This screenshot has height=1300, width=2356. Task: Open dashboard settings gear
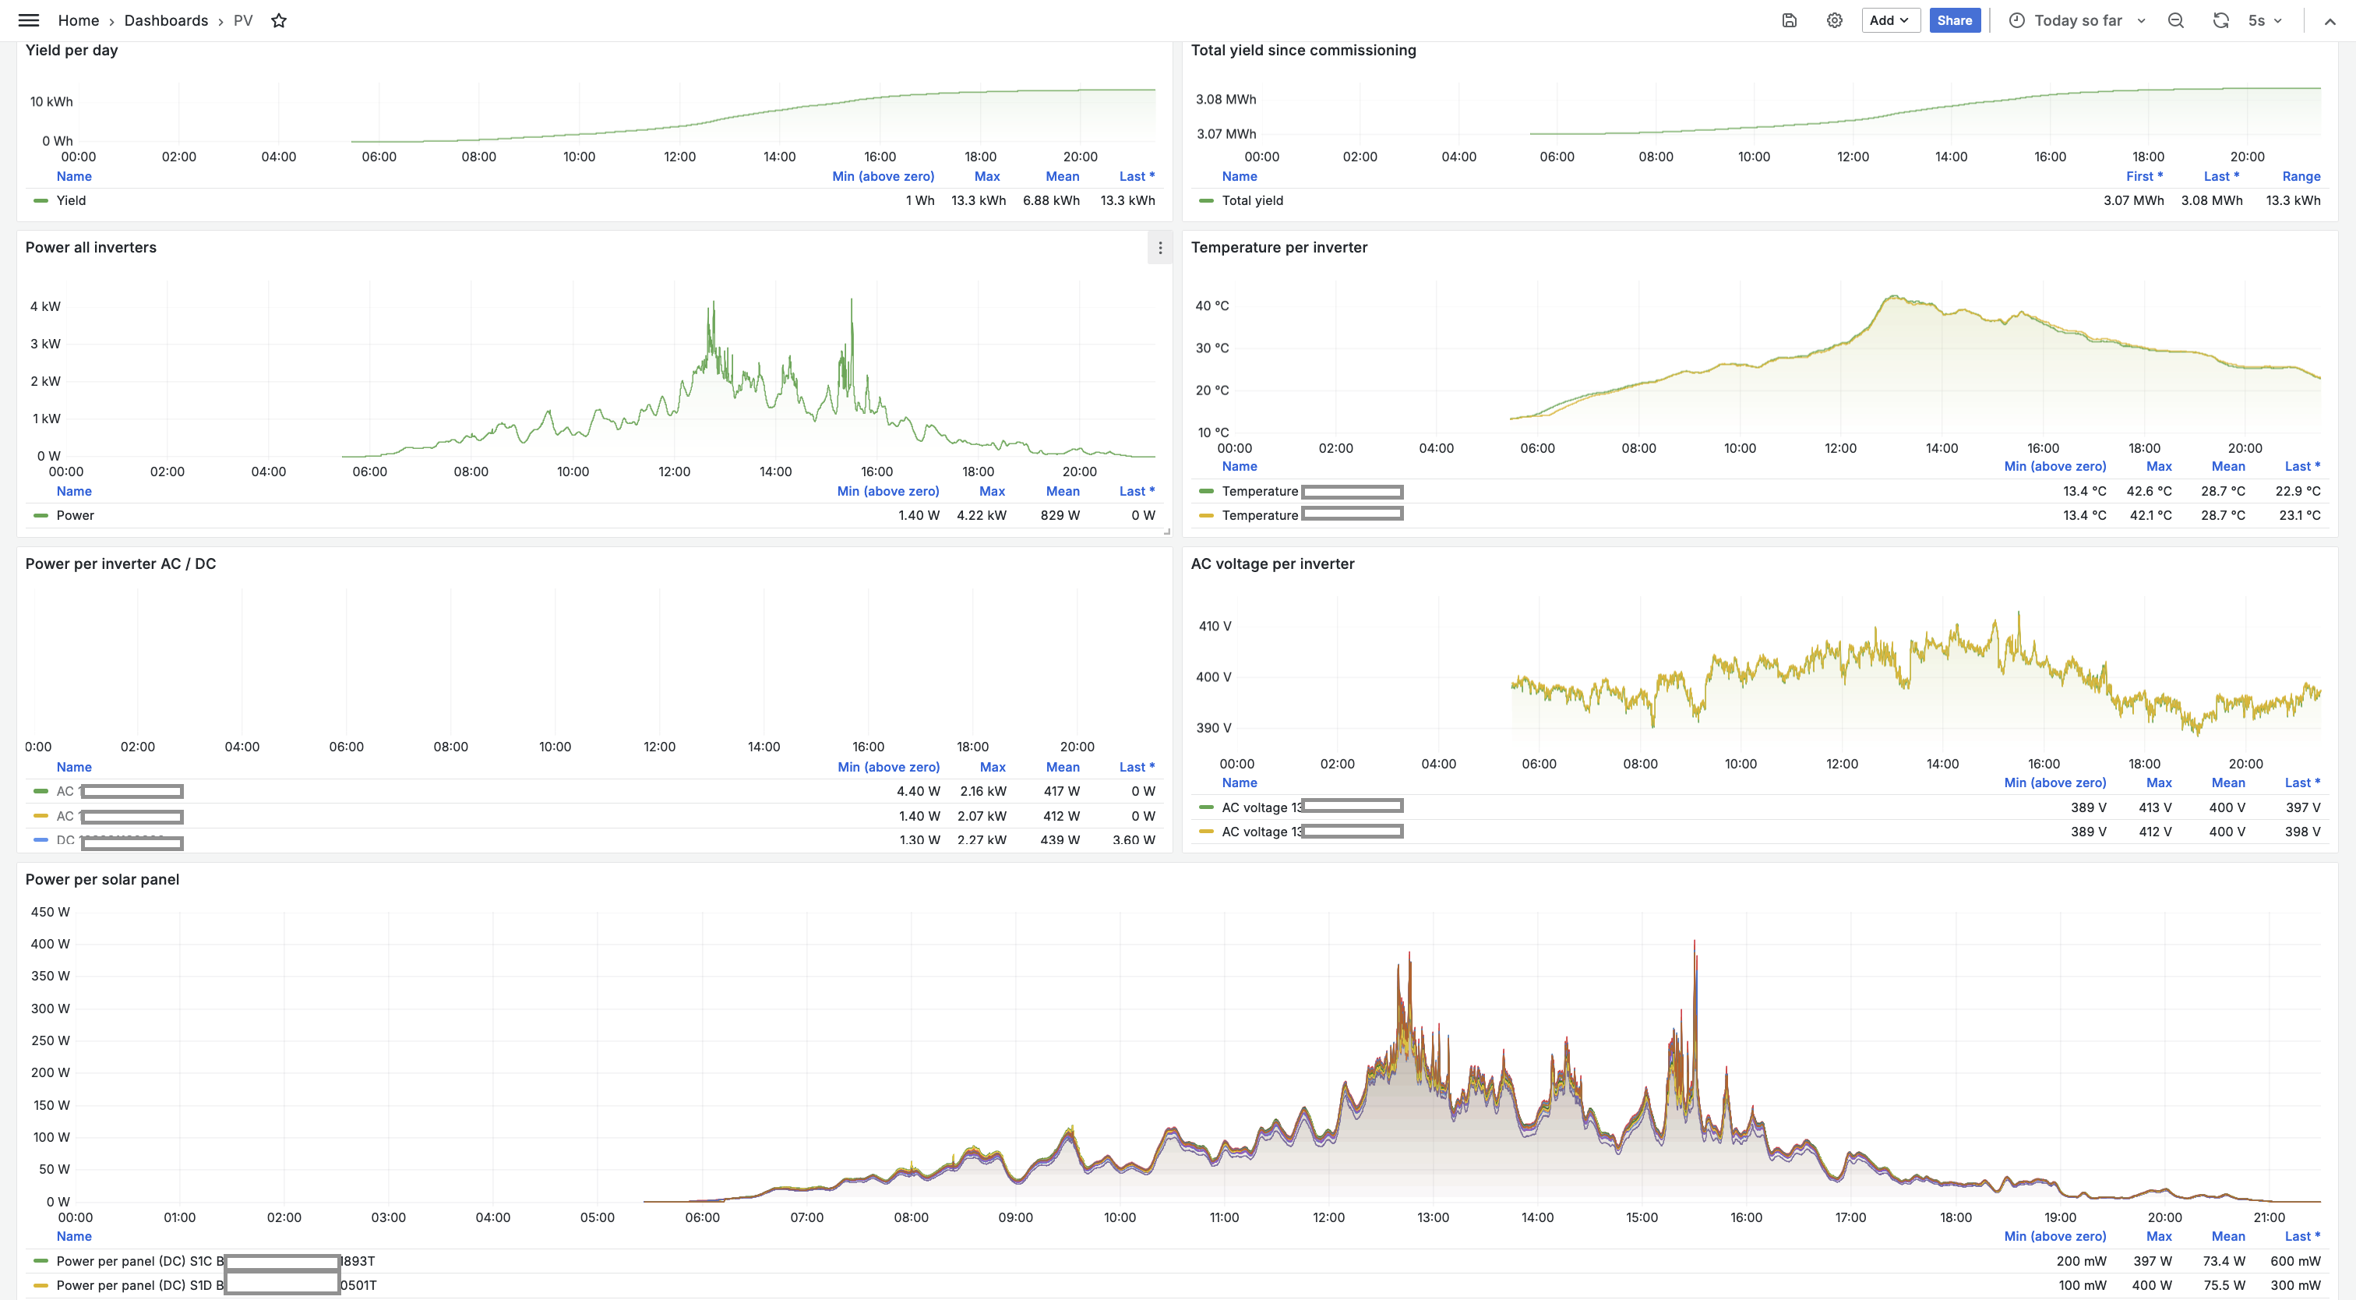(x=1835, y=20)
